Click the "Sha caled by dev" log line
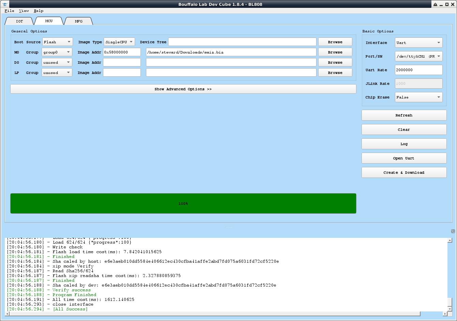This screenshot has height=321, width=457. coord(142,285)
